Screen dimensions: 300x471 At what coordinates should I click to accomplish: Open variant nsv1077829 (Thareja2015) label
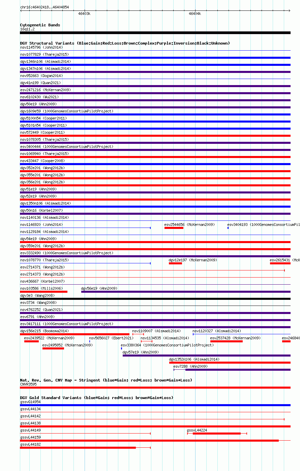[x=44, y=54]
